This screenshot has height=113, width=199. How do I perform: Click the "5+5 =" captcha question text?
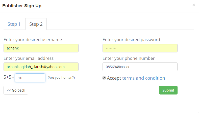tap(9, 78)
